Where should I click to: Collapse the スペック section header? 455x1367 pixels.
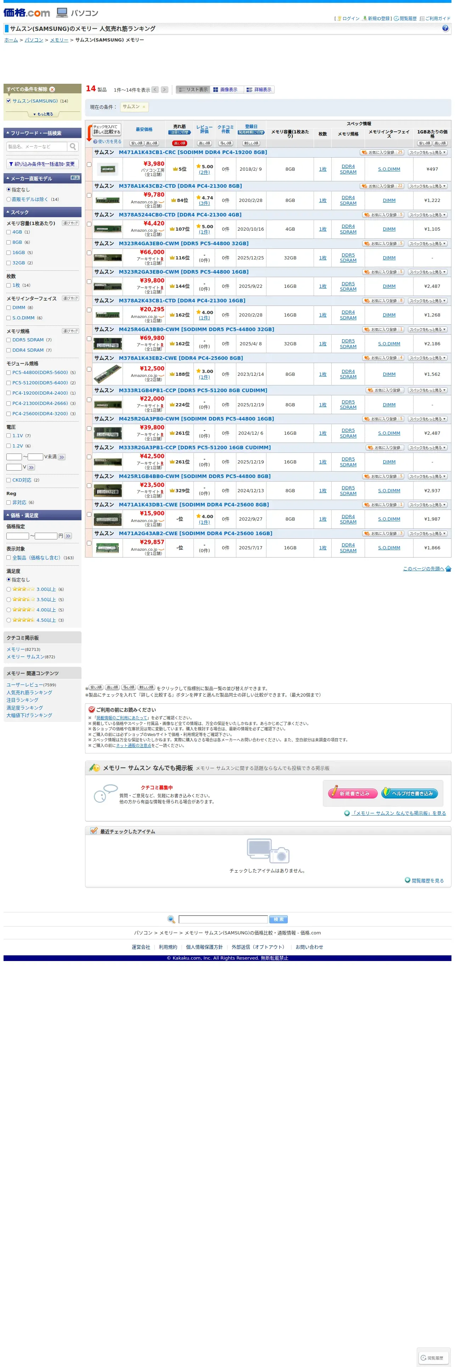click(43, 212)
